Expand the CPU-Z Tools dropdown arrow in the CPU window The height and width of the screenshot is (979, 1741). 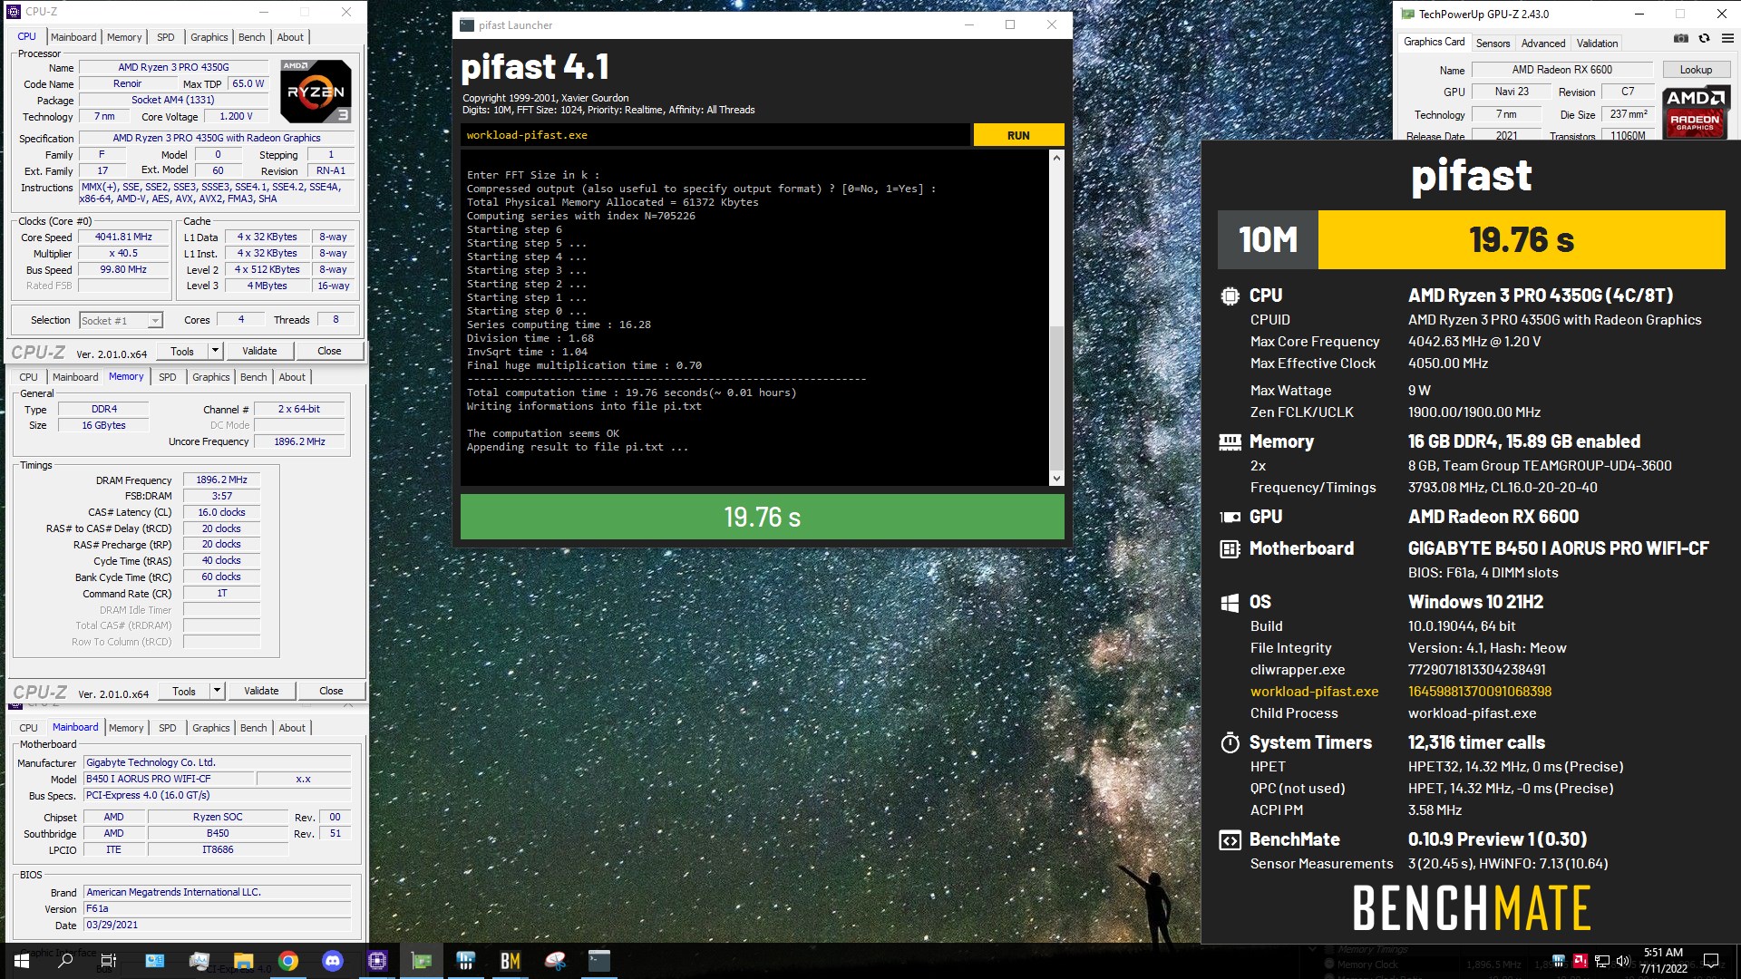coord(215,351)
